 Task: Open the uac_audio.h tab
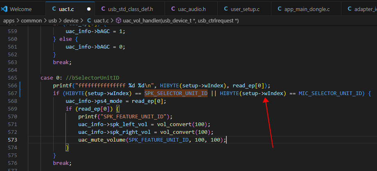click(191, 9)
